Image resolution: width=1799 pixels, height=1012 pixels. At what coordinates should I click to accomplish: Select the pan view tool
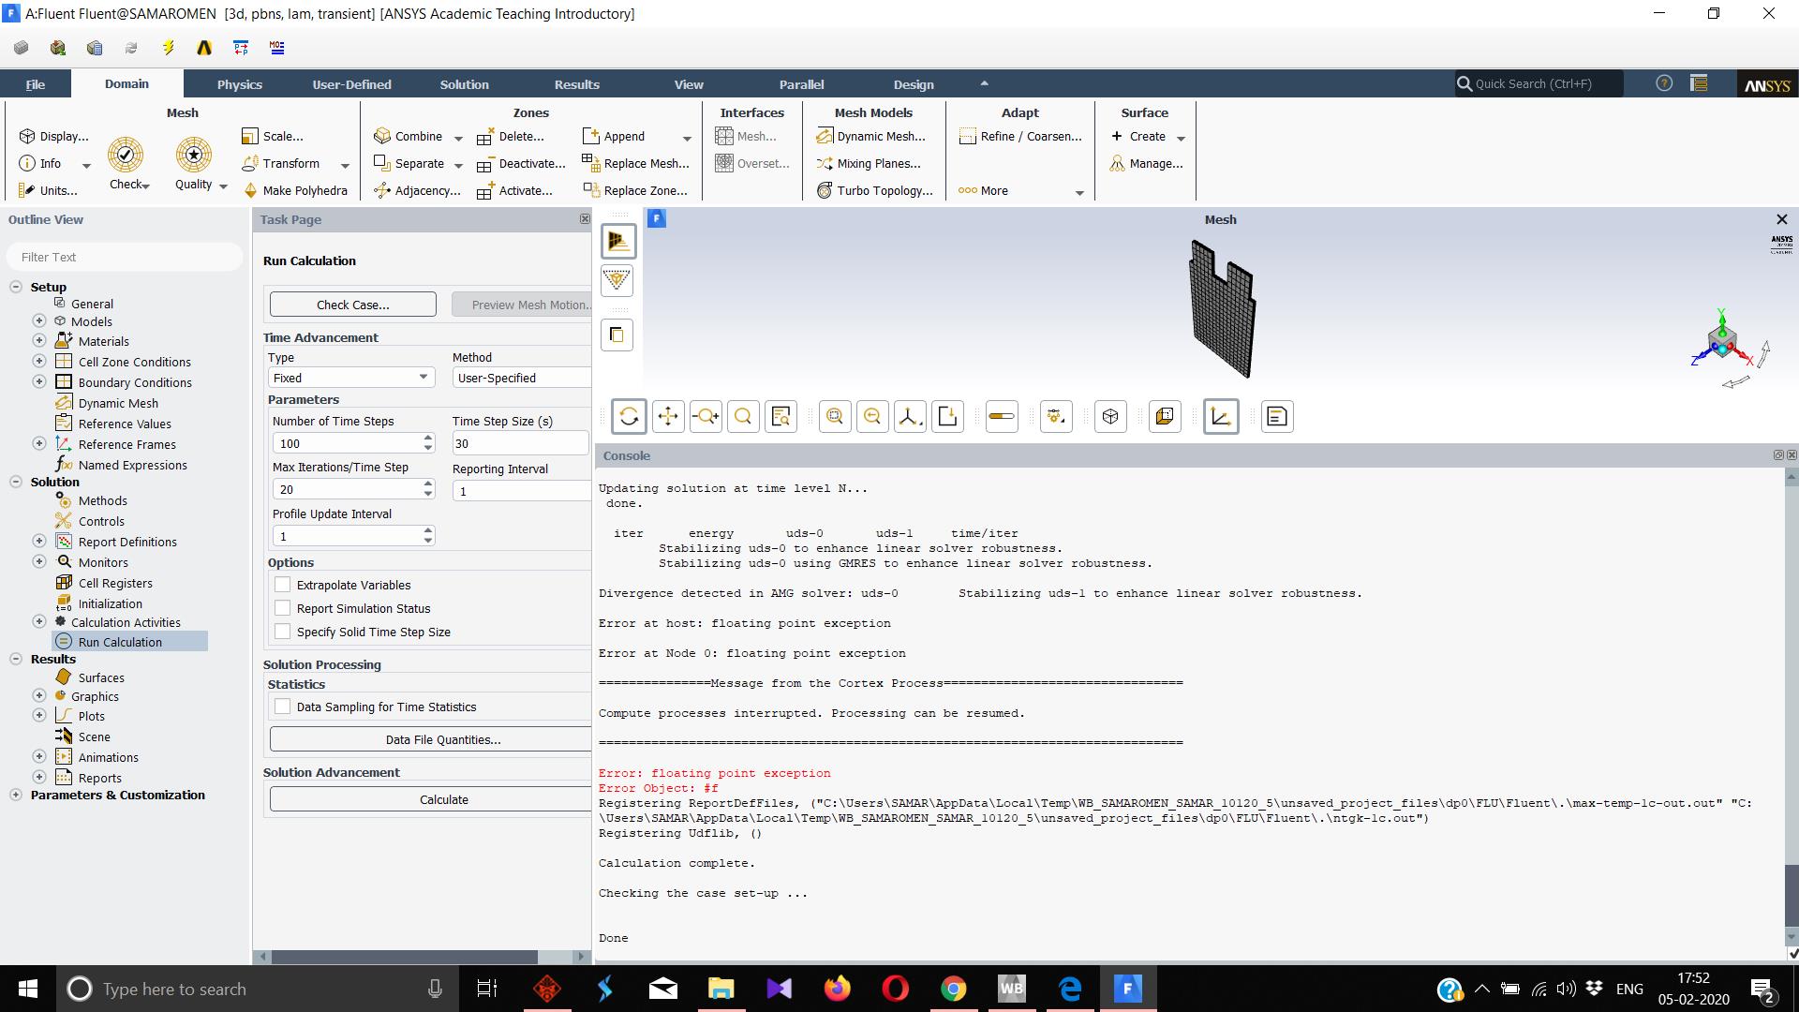point(667,416)
